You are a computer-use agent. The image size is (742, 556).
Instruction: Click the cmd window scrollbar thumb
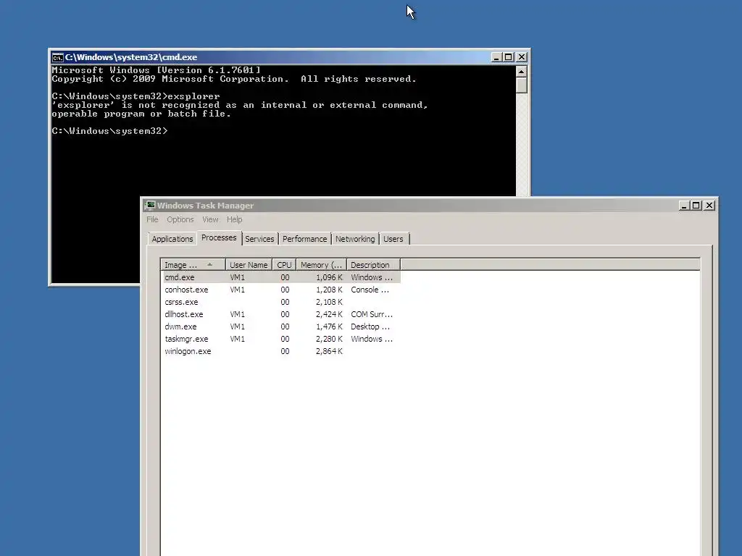coord(522,85)
